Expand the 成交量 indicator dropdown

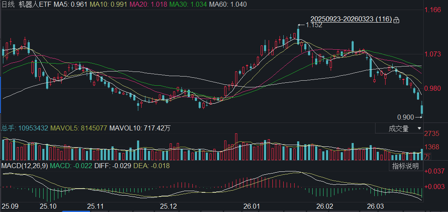[419, 129]
